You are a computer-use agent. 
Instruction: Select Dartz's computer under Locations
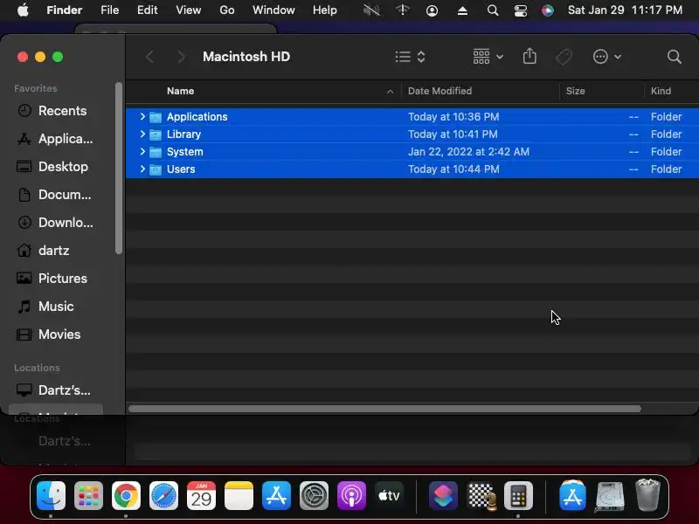[x=56, y=390]
